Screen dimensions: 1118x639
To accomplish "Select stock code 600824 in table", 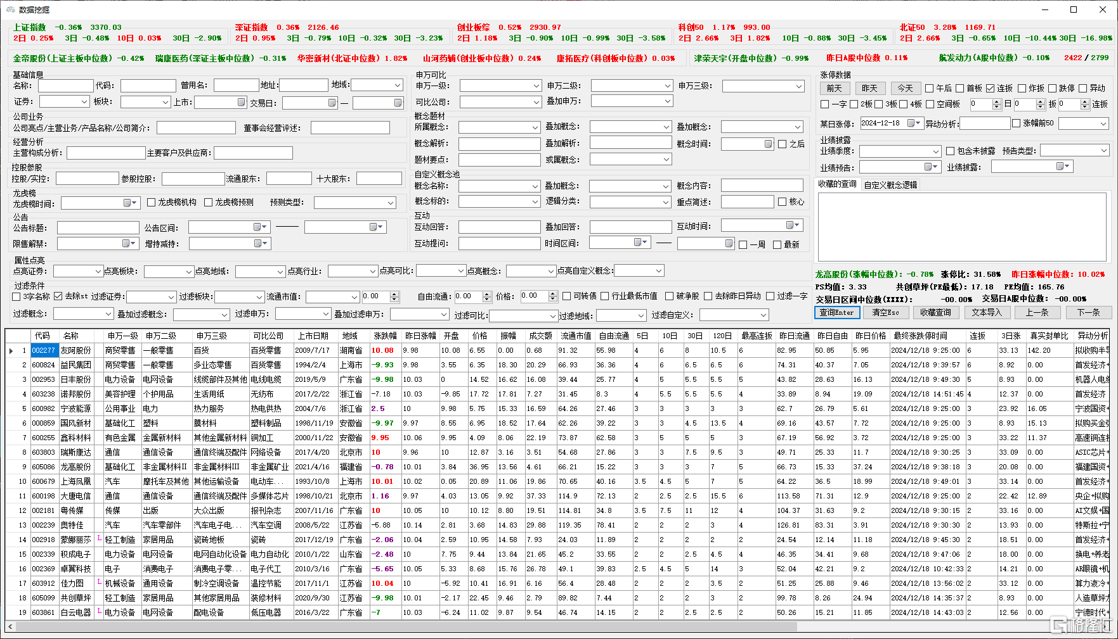I will point(43,365).
